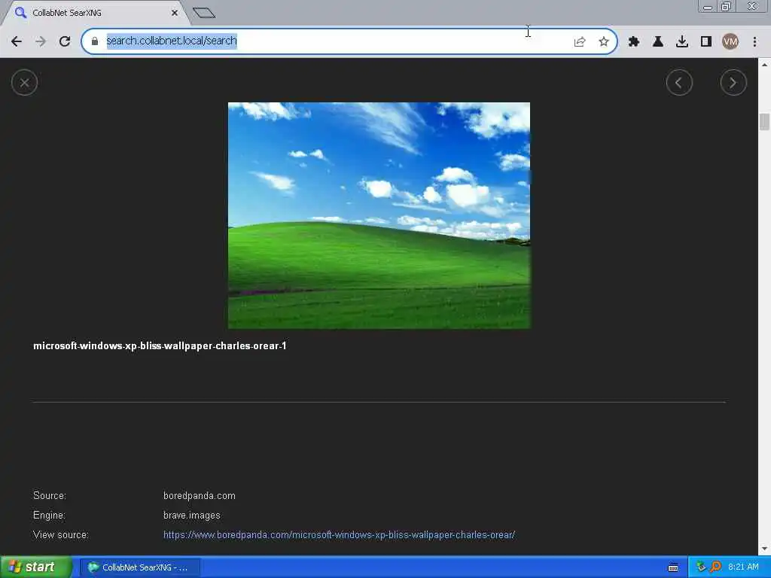Click the on-screen keyboard tray icon

673,567
